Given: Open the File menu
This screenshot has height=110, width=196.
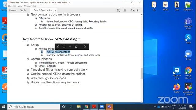Looking at the screenshot, I should click(9, 6).
